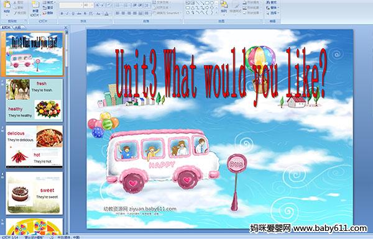Select the Format Painter brush
This screenshot has height=239, width=373.
[21, 12]
